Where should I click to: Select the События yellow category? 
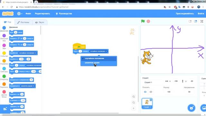4,53
